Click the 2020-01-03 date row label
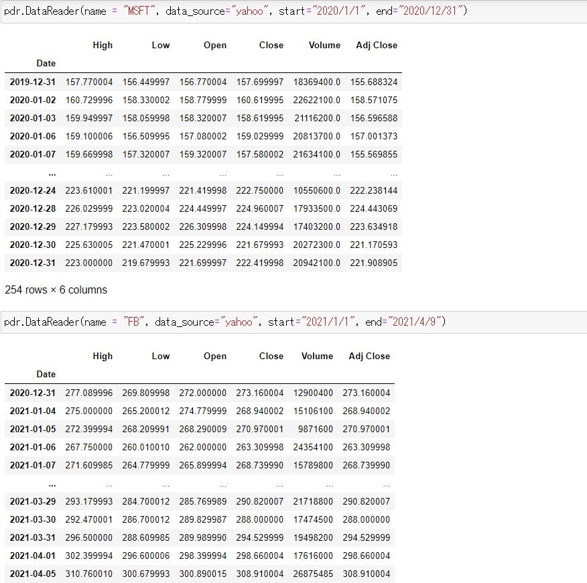The image size is (587, 583). 33,119
